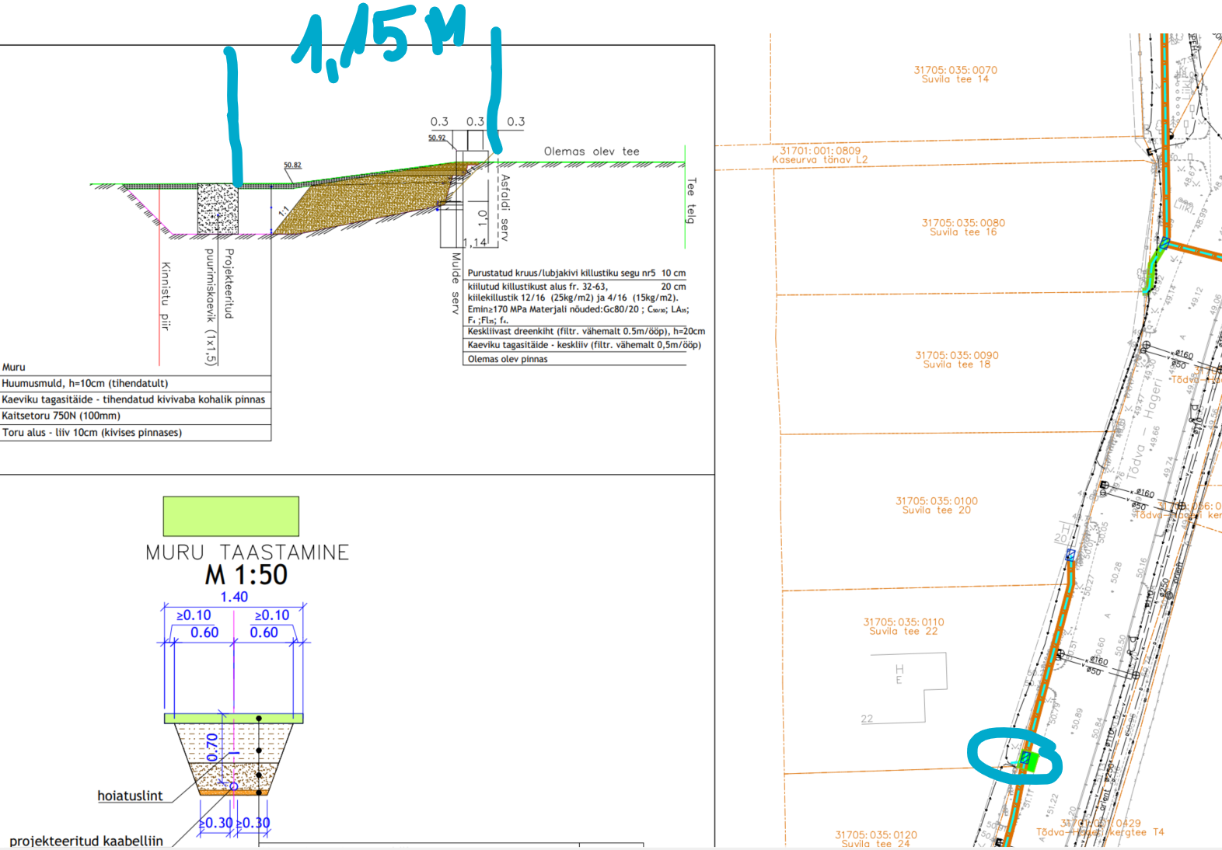Screen dimensions: 1222x850
Task: Click the Suvila tee 18 parcel label
Action: coord(957,360)
